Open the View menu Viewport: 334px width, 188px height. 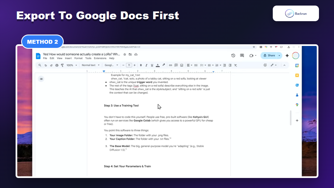[60, 58]
